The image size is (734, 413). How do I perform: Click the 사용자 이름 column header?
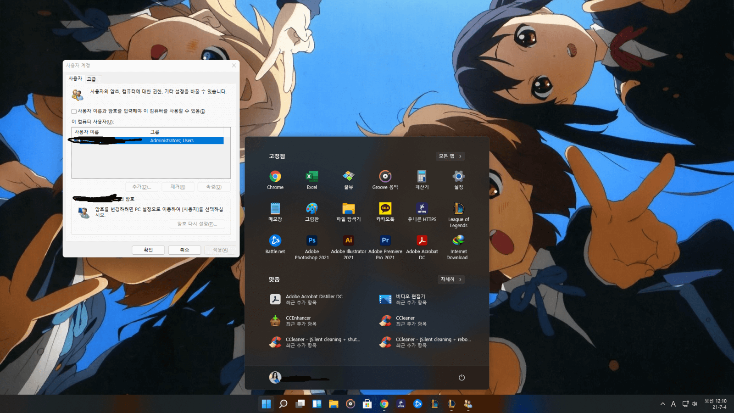pyautogui.click(x=110, y=132)
